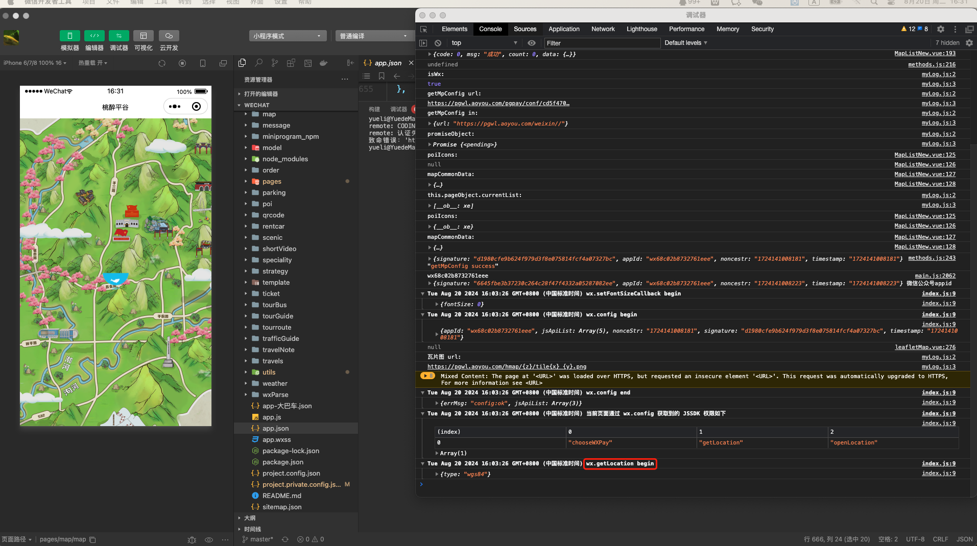Open the Explorer panel's more actions ellipsis
Image resolution: width=977 pixels, height=546 pixels.
345,79
